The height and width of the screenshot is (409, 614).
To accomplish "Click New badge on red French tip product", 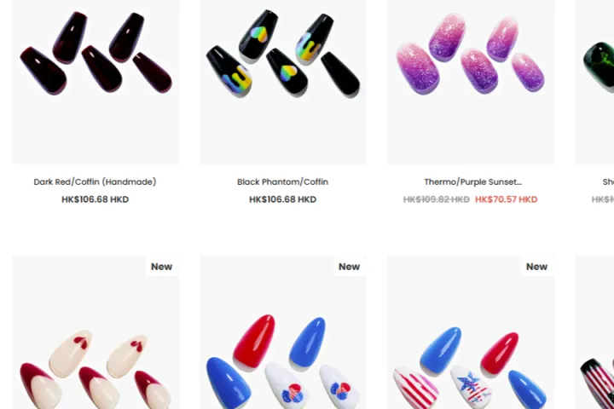I will [x=162, y=267].
